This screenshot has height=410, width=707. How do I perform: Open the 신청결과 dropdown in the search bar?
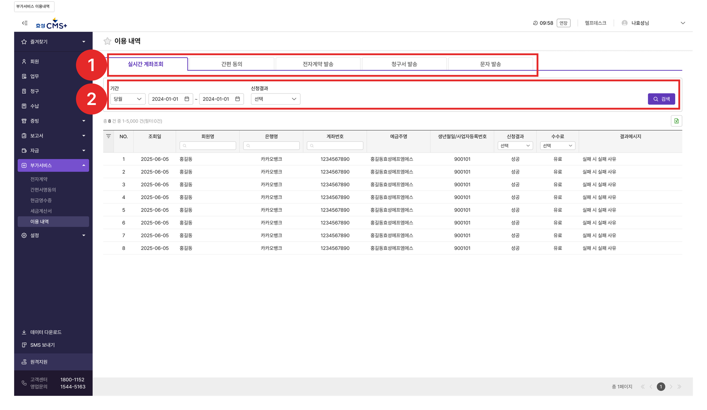275,99
